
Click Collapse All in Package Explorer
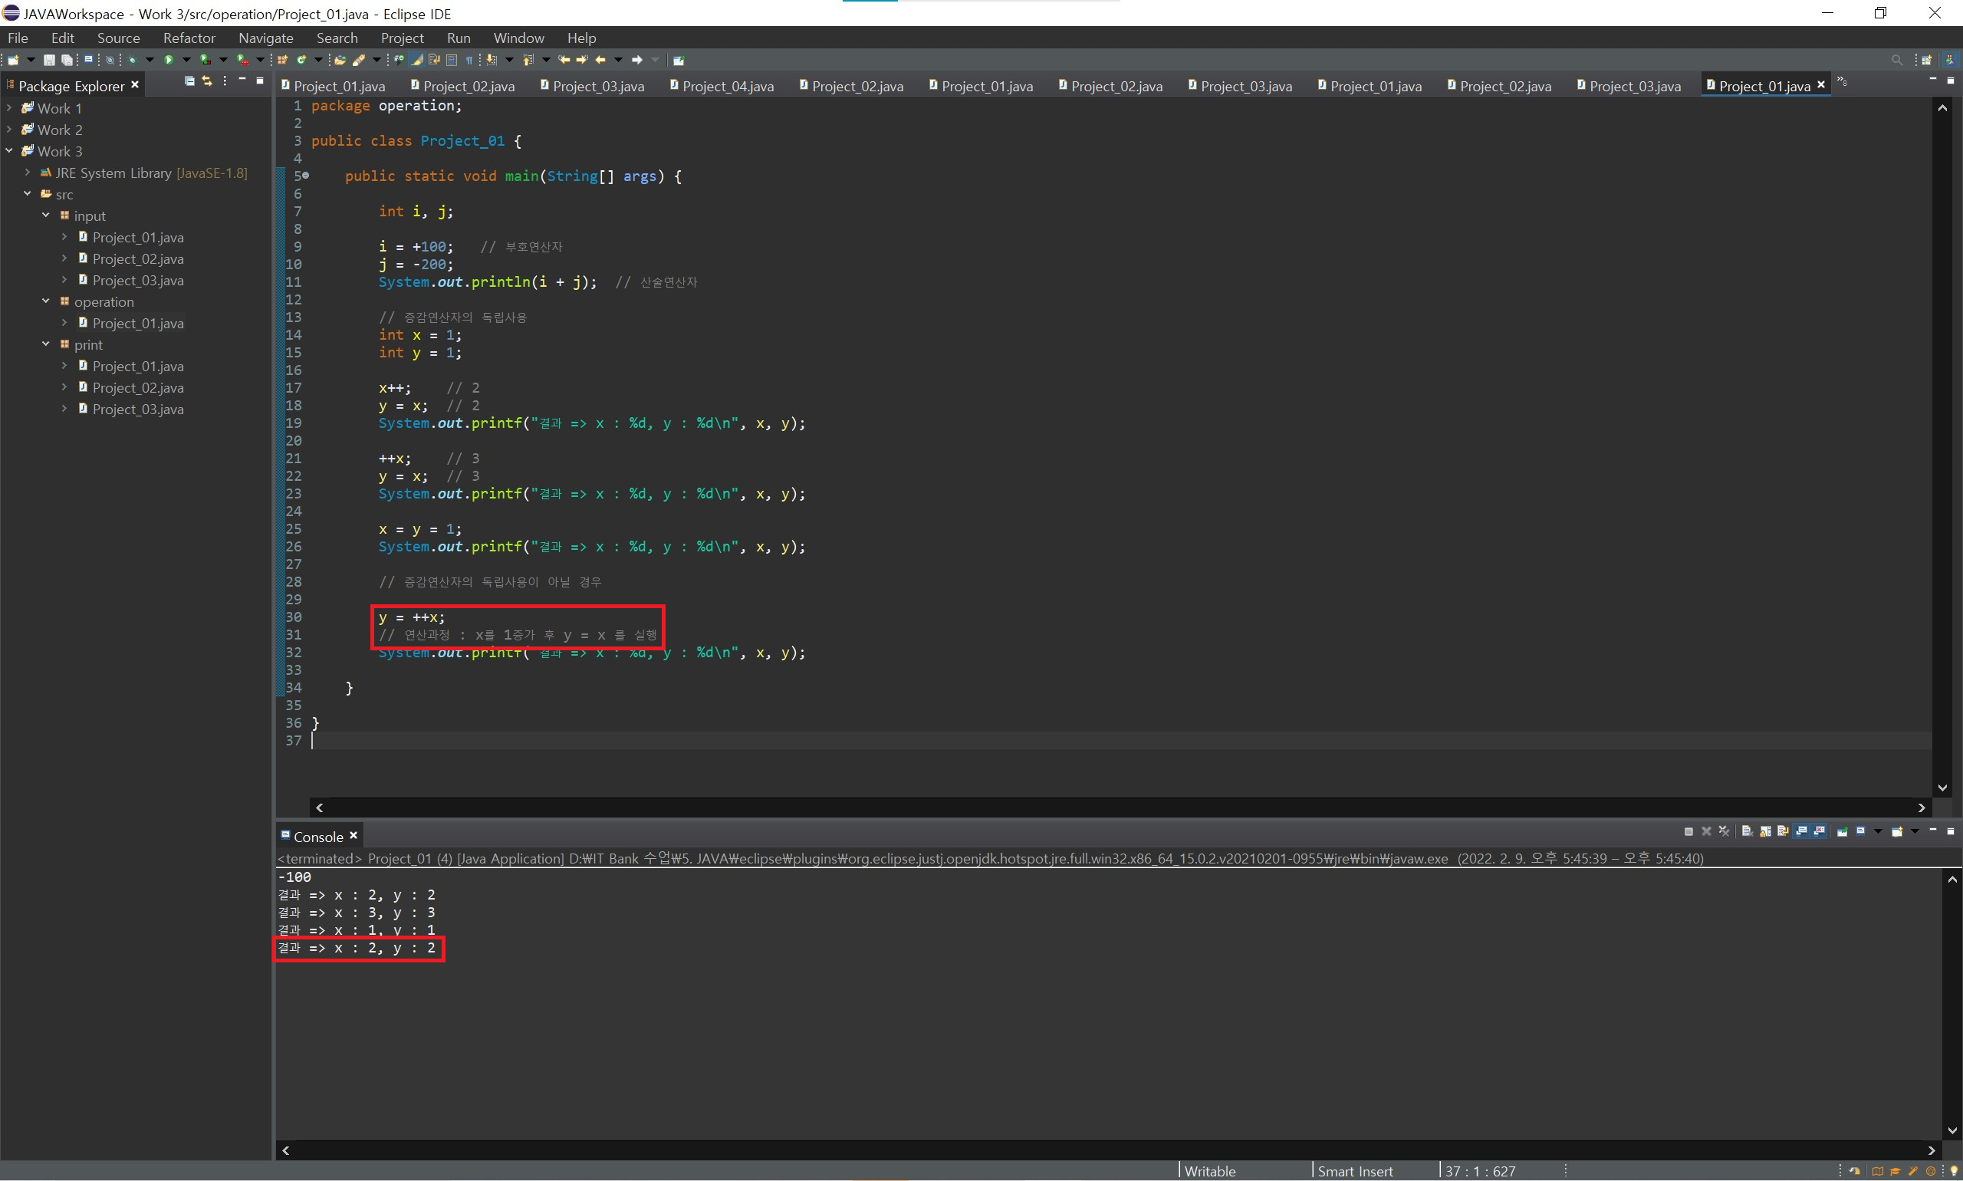tap(189, 81)
